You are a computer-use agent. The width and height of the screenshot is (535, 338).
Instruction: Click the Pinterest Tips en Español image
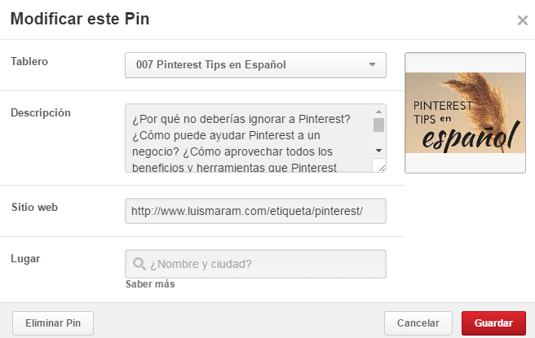pyautogui.click(x=465, y=112)
